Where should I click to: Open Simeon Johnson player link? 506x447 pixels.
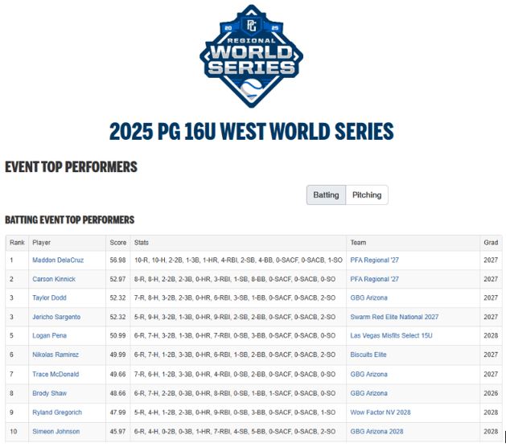click(56, 432)
